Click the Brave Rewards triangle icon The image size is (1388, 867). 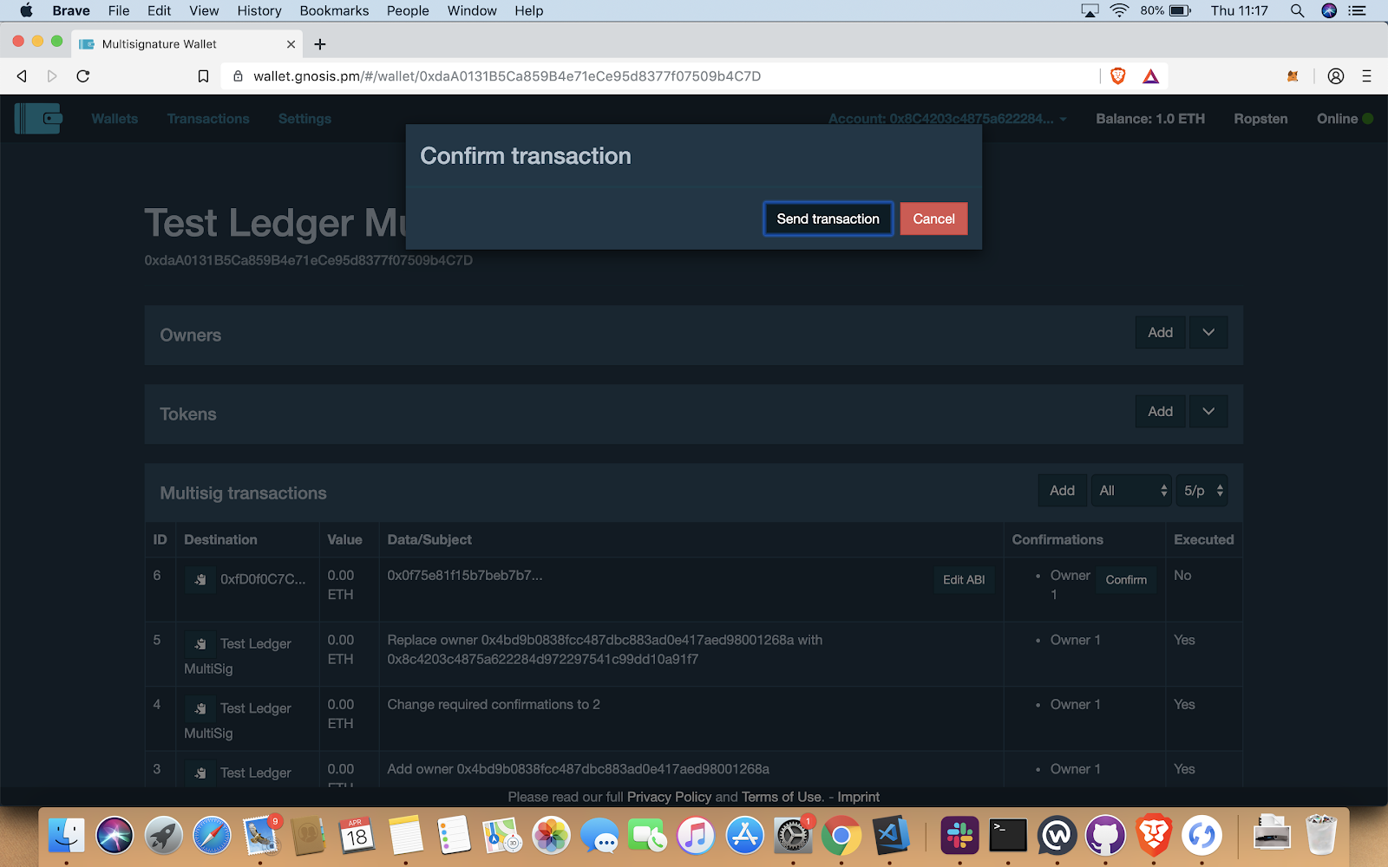point(1150,76)
